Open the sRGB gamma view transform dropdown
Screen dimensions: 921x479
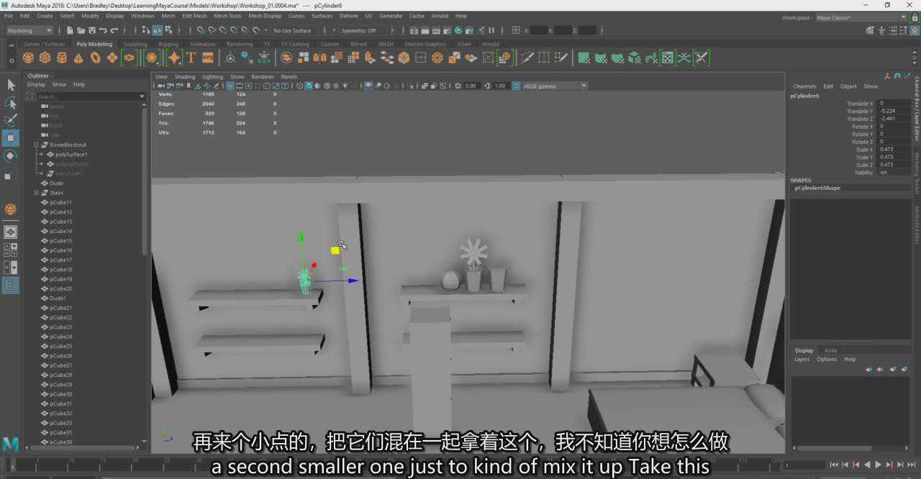[x=553, y=86]
